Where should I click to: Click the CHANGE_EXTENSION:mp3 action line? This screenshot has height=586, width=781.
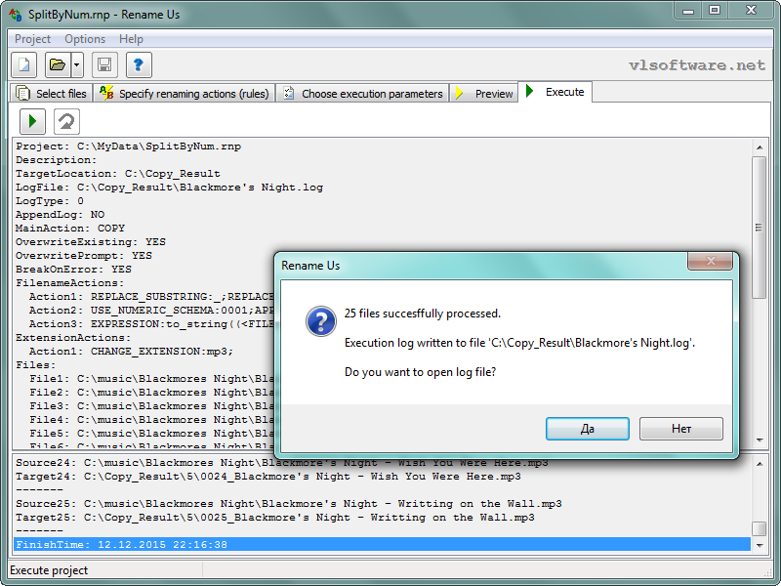coord(131,352)
